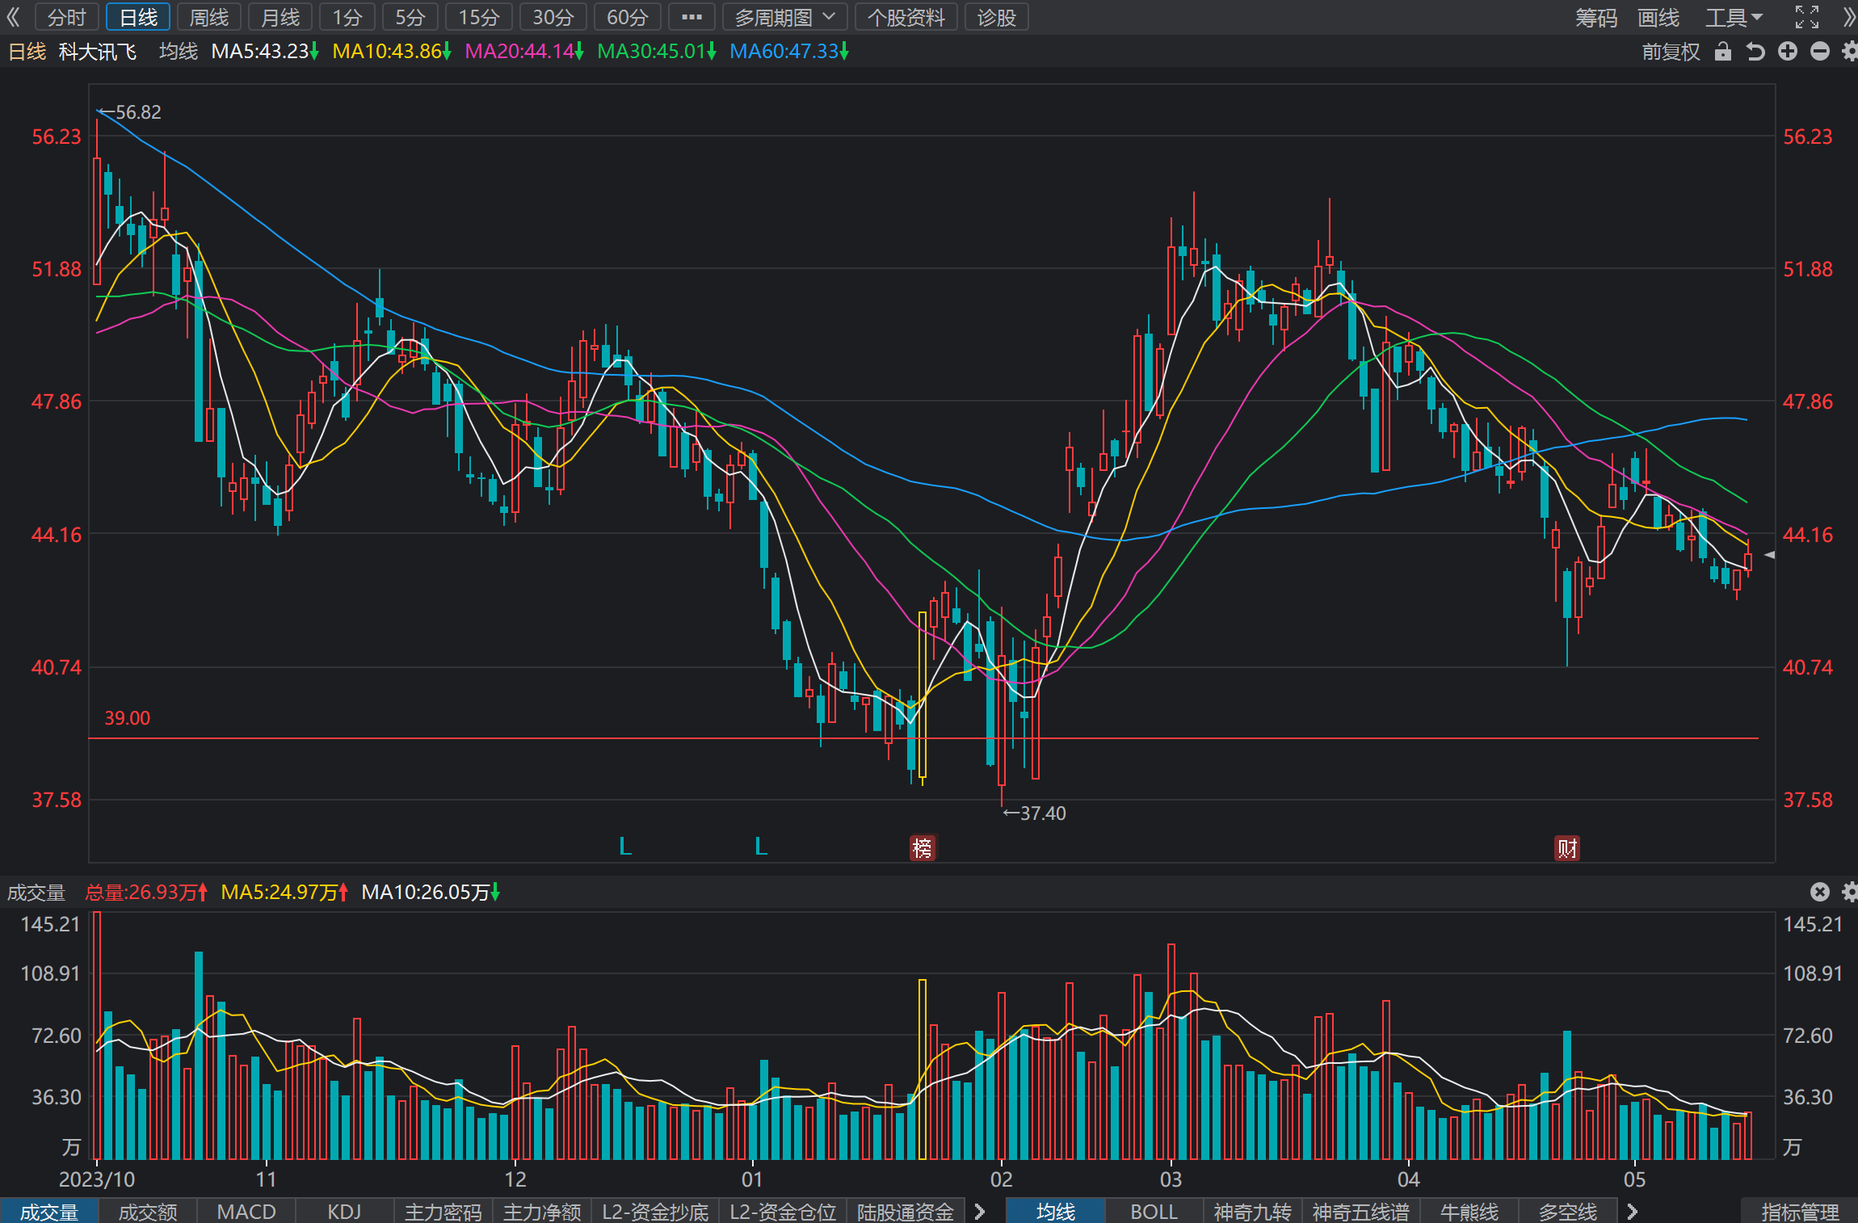Open main chart settings gear icon
This screenshot has width=1858, height=1223.
click(1849, 52)
